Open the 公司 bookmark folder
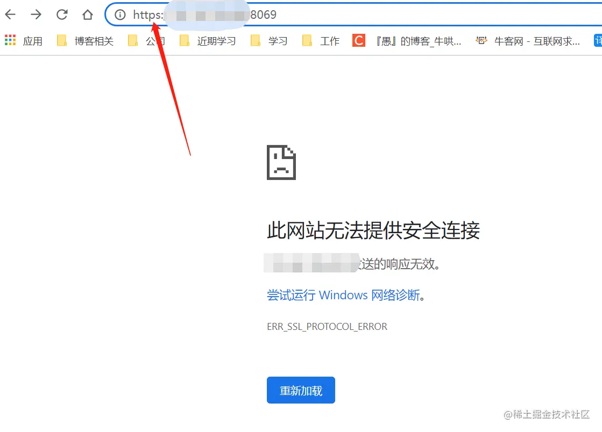The width and height of the screenshot is (602, 432). pos(146,41)
